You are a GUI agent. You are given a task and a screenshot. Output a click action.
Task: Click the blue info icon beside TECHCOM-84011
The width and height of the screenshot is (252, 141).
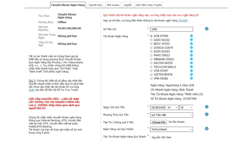(x=191, y=67)
